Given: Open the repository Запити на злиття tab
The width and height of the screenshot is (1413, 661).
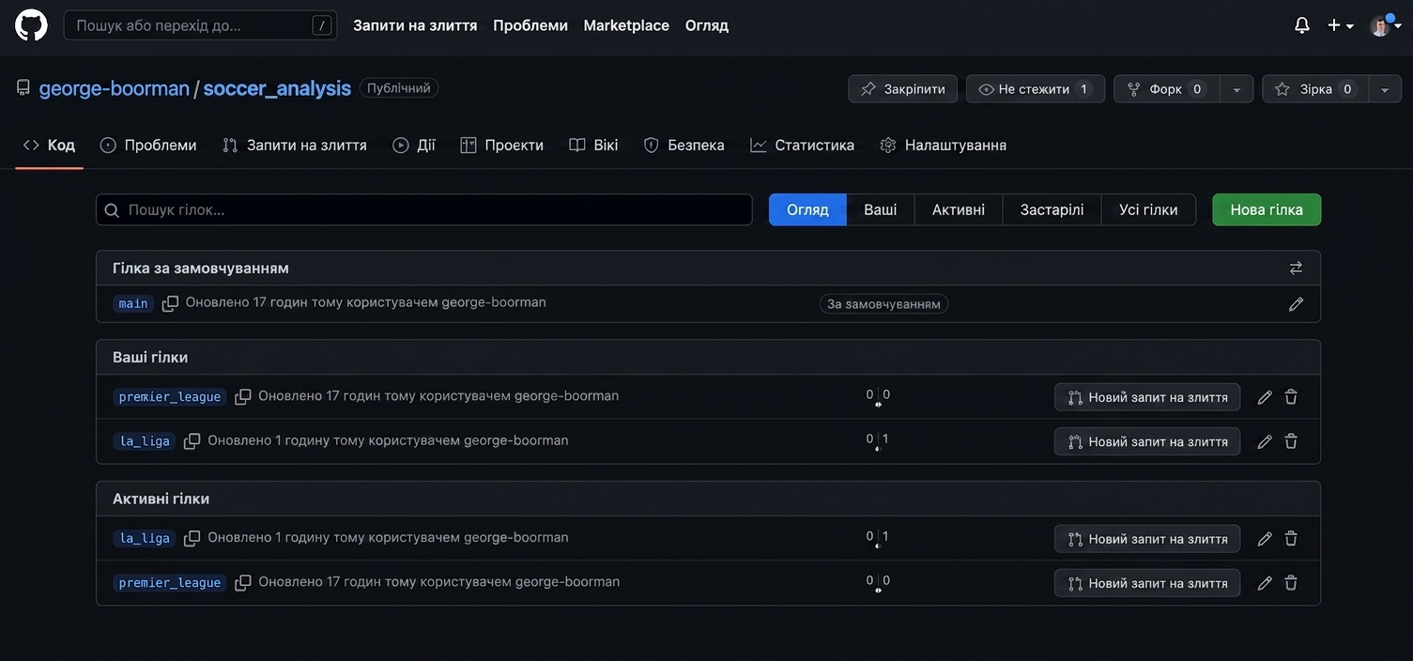Looking at the screenshot, I should [x=295, y=146].
